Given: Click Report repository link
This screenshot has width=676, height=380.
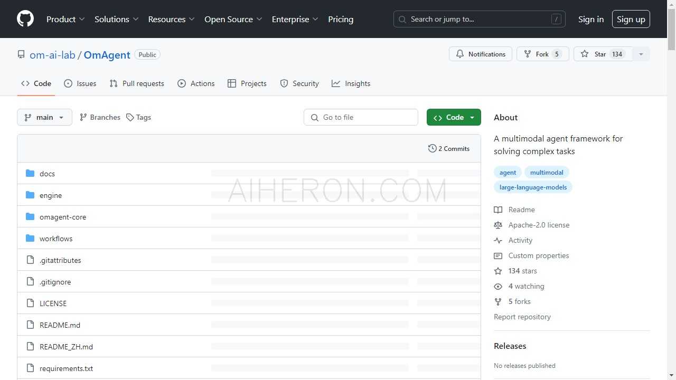Looking at the screenshot, I should [522, 317].
